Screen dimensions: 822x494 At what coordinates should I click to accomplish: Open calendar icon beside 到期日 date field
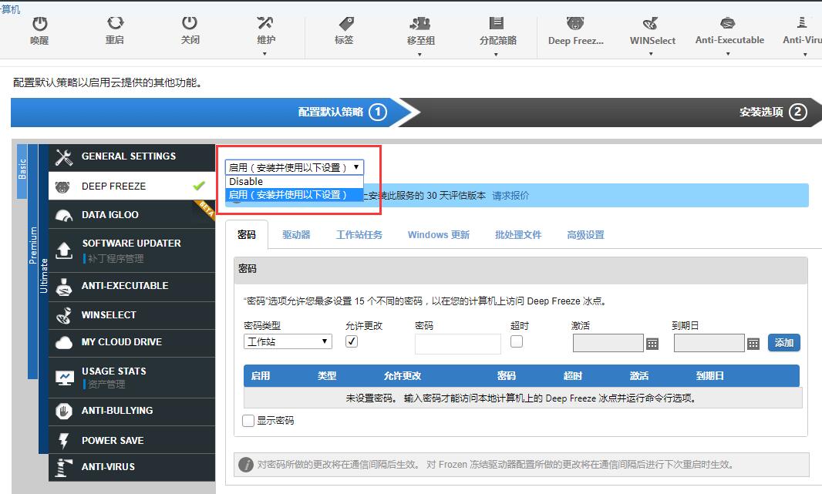(x=753, y=344)
